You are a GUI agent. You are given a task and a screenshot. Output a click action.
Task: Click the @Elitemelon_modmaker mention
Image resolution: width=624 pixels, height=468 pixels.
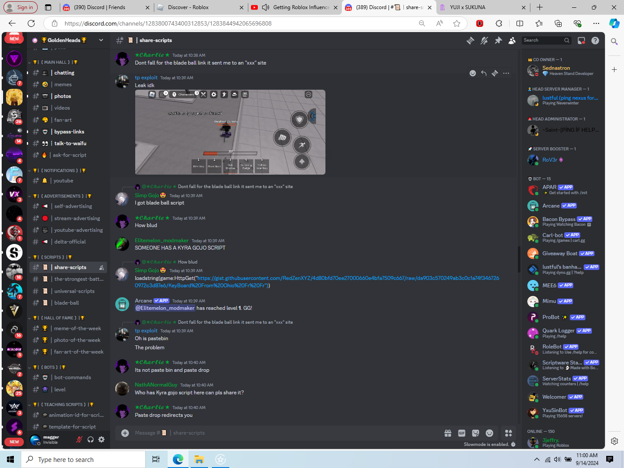pos(165,308)
